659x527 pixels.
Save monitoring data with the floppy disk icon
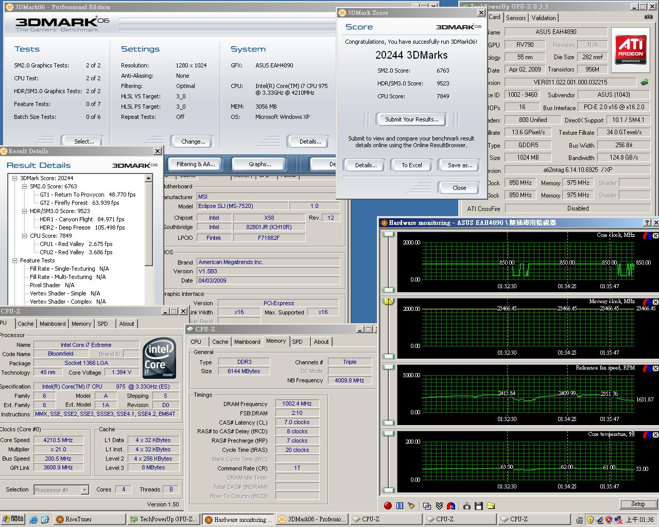pyautogui.click(x=479, y=506)
